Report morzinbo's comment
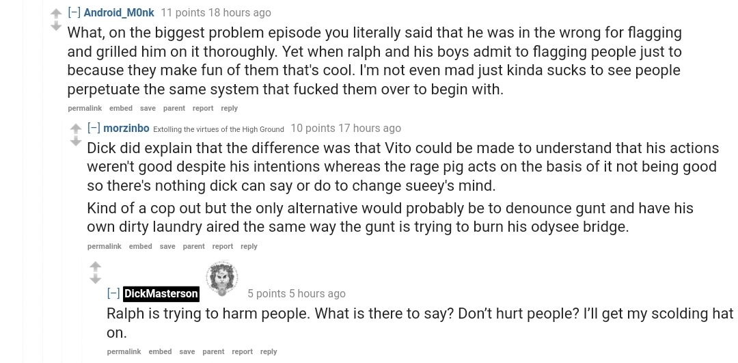The image size is (738, 363). point(223,246)
